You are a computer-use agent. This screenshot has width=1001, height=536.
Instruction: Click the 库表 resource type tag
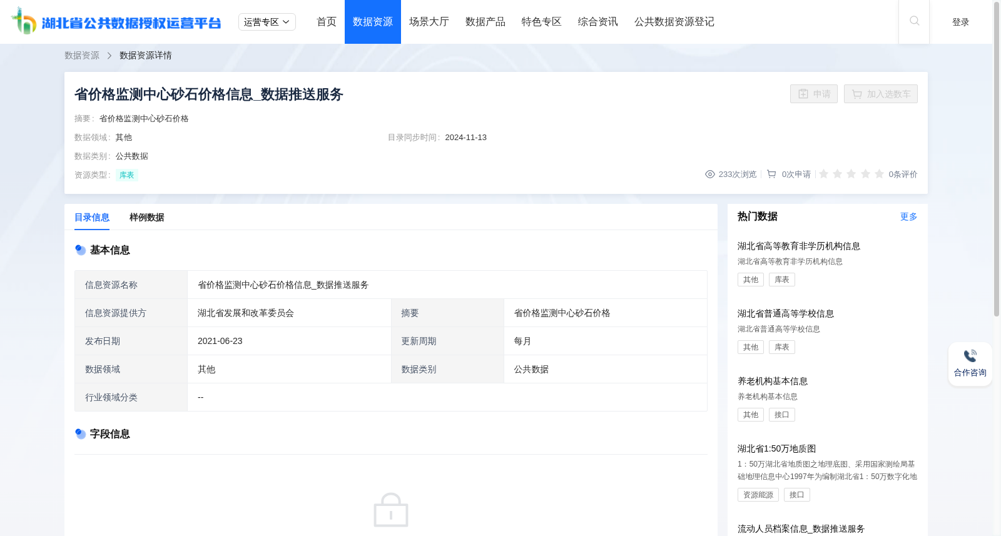coord(127,175)
